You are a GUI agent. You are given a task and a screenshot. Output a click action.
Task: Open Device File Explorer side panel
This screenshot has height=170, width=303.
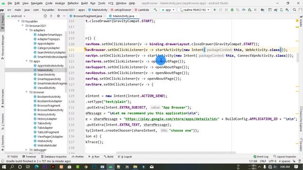(x=301, y=119)
